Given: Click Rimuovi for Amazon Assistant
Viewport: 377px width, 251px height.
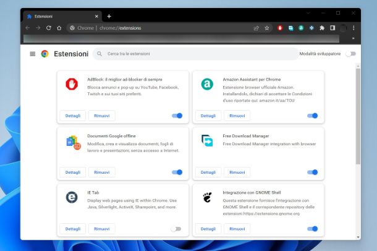Looking at the screenshot, I should [x=237, y=116].
